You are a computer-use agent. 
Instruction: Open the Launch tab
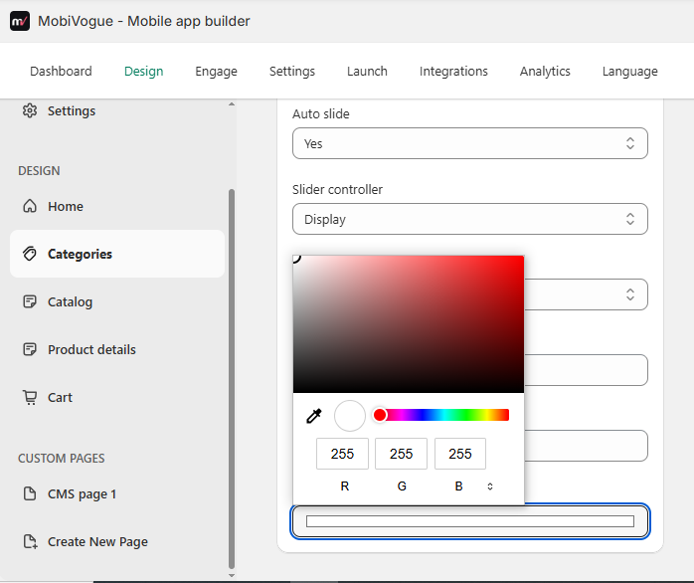(367, 71)
